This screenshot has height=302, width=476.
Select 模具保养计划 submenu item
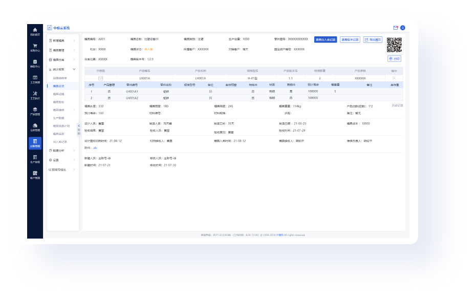coord(61,126)
